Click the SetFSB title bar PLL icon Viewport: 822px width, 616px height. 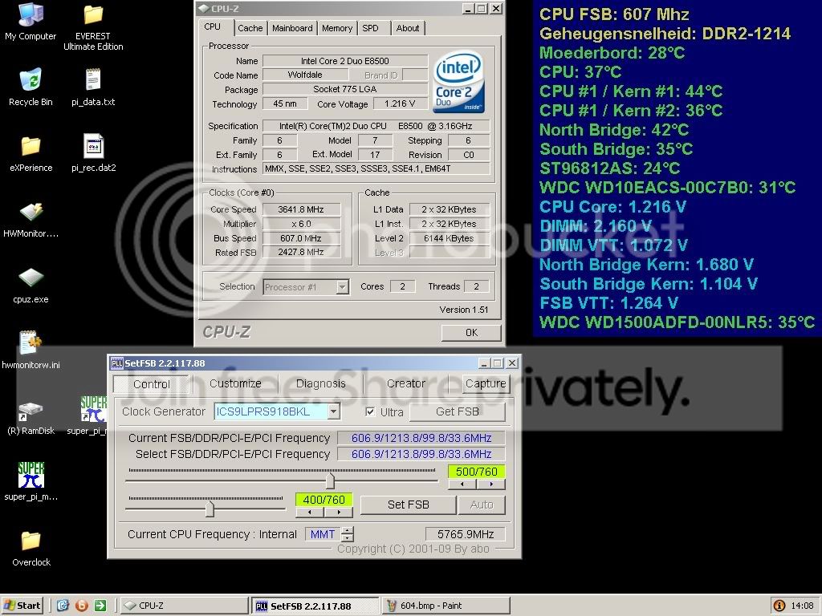coord(116,363)
